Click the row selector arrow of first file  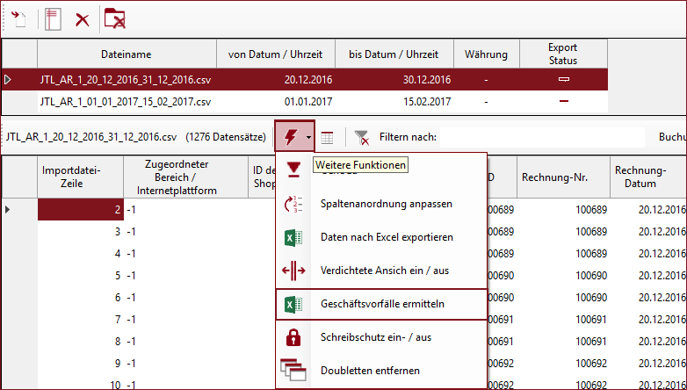point(7,80)
